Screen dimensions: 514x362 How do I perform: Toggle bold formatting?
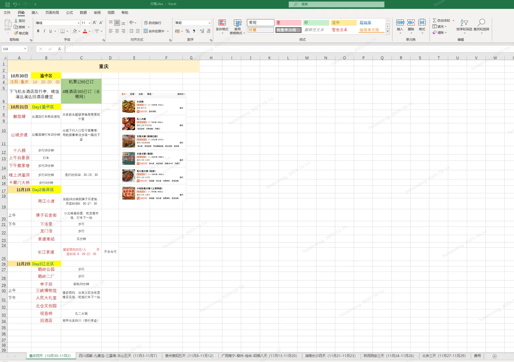point(38,31)
